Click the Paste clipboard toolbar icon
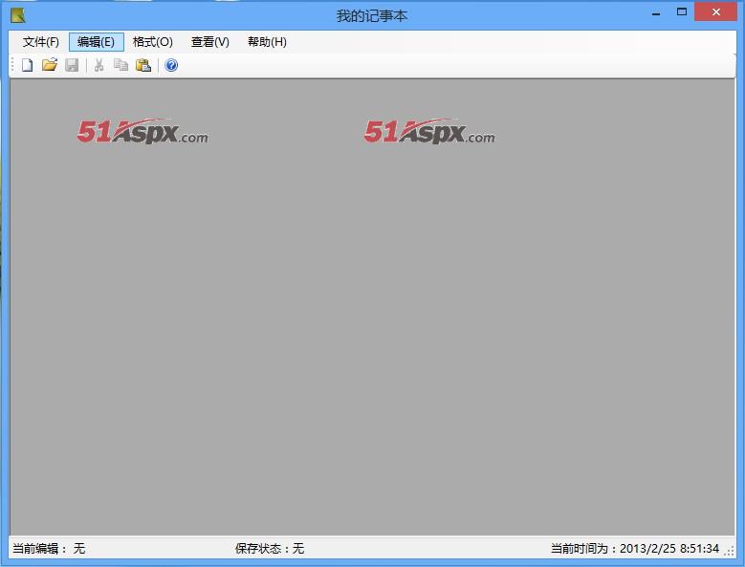The width and height of the screenshot is (745, 567). coord(143,65)
